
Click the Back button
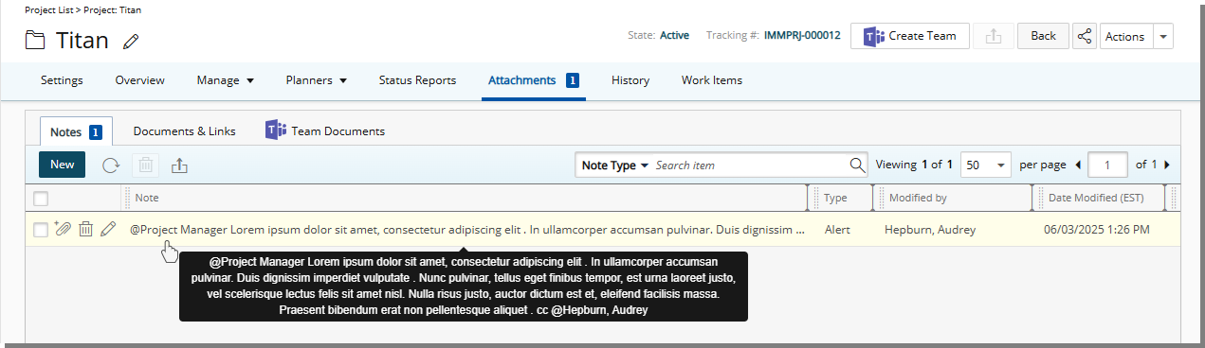[1043, 36]
